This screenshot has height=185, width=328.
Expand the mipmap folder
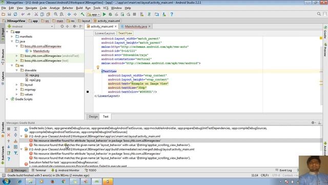click(x=17, y=89)
